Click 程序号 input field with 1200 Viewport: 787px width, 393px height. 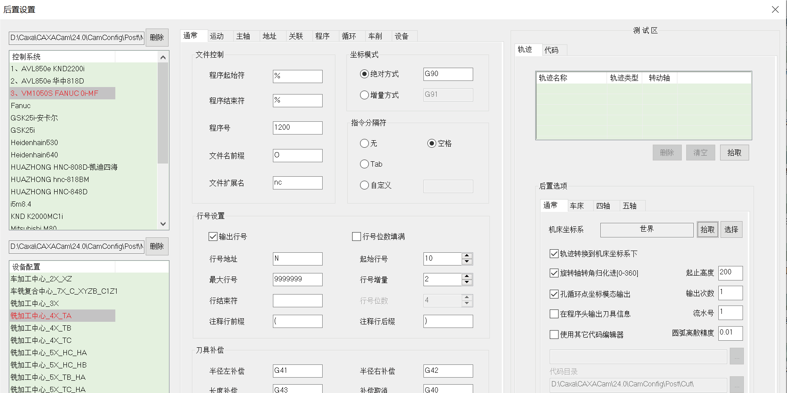coord(298,128)
